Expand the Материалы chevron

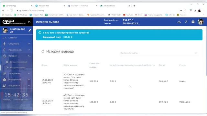[29, 73]
